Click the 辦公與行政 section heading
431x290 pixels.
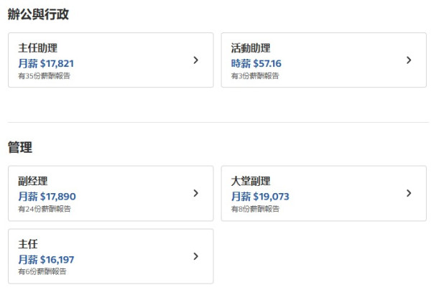(x=38, y=14)
